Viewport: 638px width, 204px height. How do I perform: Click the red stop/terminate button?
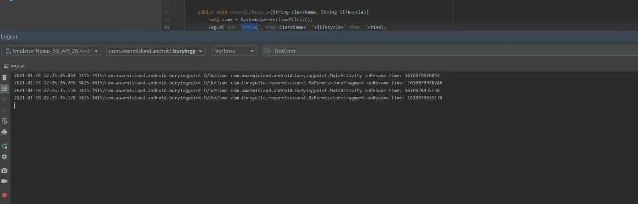coord(4,195)
